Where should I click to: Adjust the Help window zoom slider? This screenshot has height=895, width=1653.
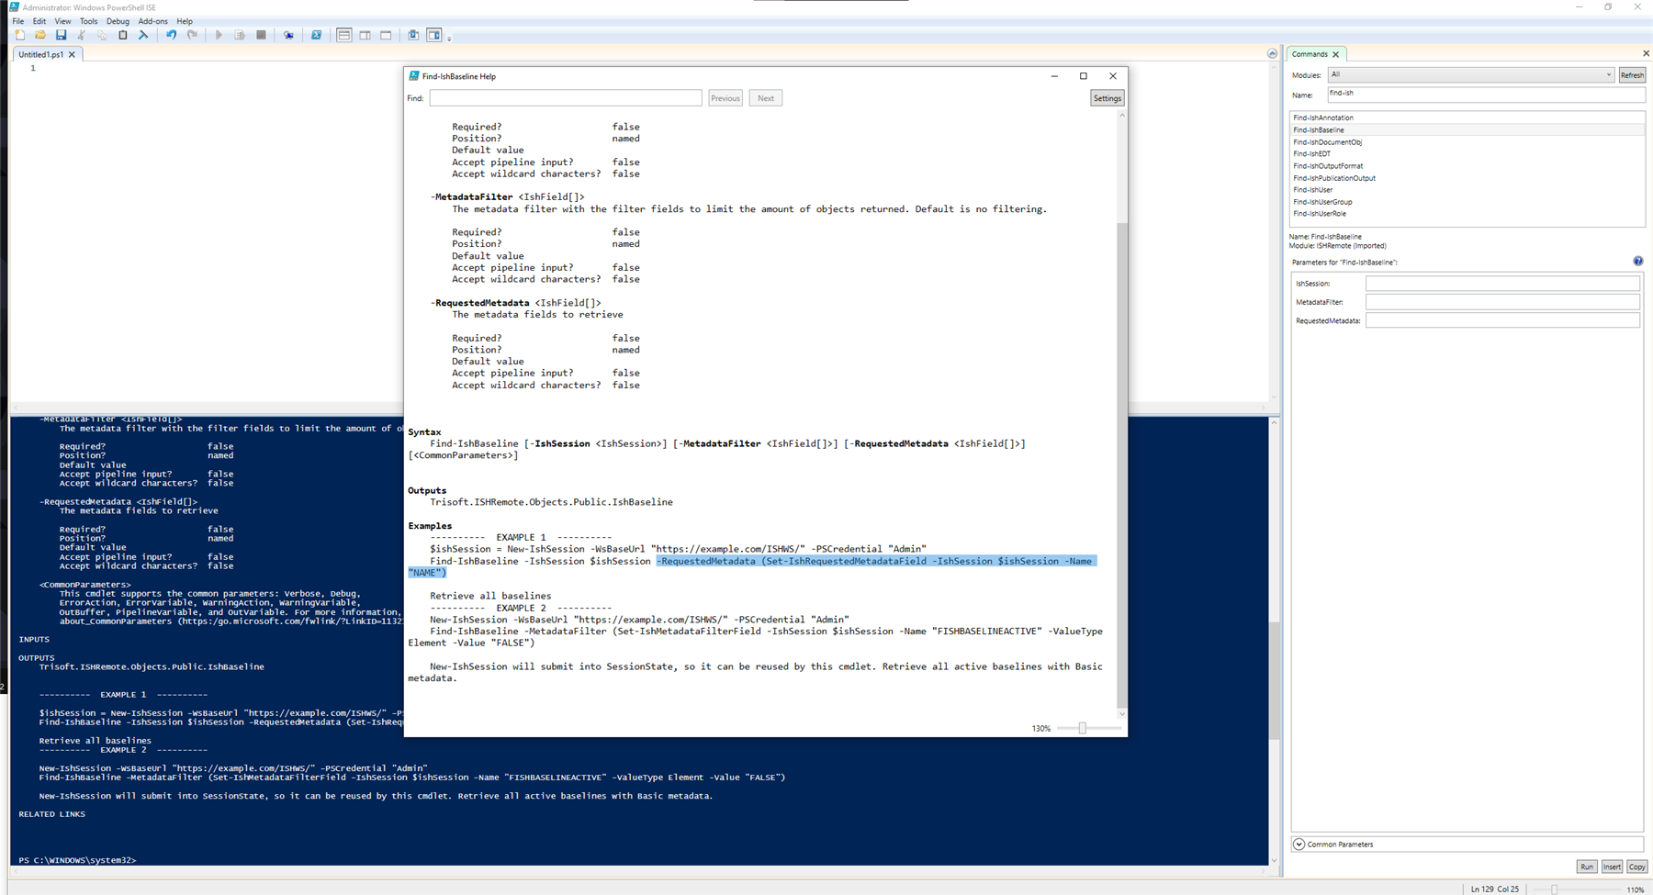click(x=1082, y=728)
